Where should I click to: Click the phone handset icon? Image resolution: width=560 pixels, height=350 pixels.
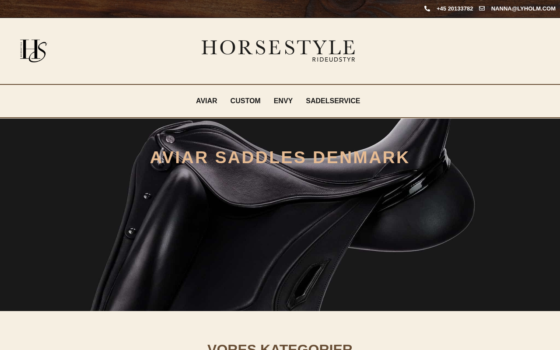pos(427,9)
